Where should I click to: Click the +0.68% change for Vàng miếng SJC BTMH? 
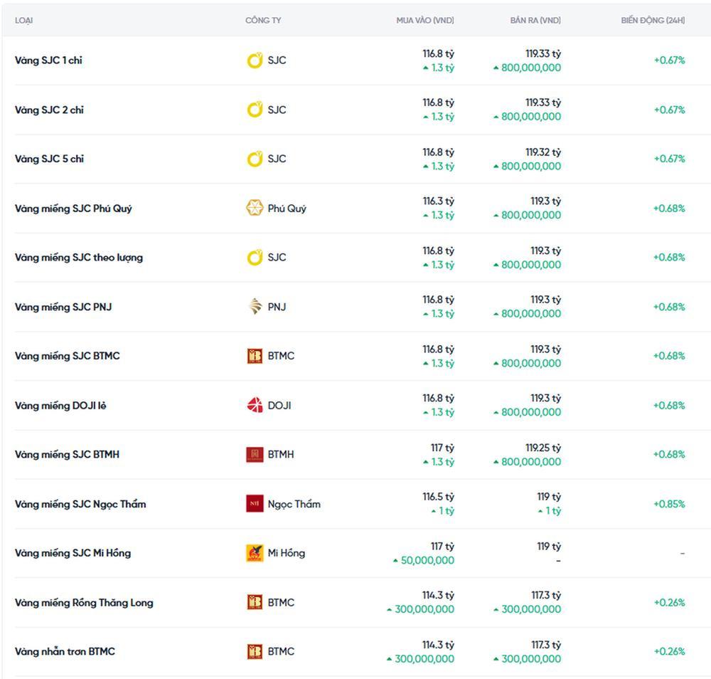(669, 454)
